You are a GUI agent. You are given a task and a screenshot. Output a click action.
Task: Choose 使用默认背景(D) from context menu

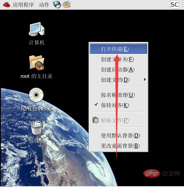click(118, 135)
